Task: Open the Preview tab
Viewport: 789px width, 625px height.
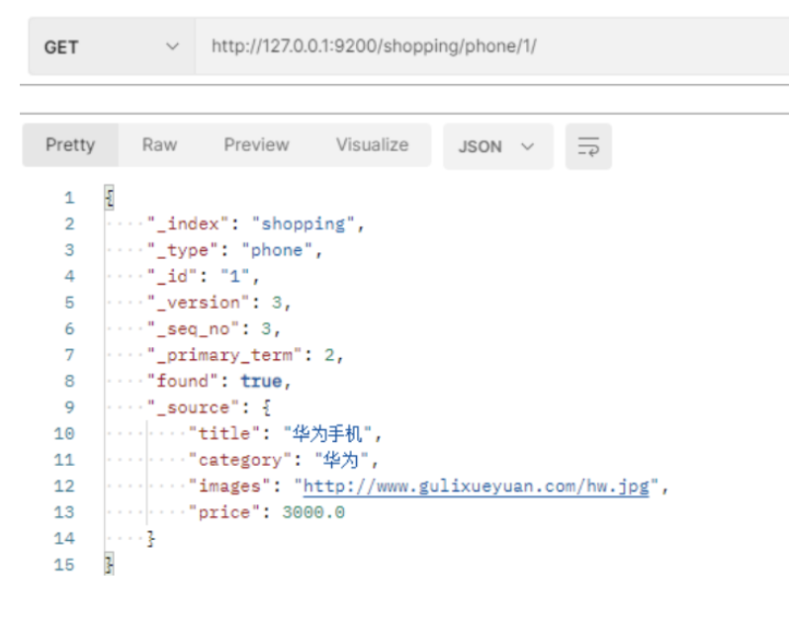Action: point(256,145)
